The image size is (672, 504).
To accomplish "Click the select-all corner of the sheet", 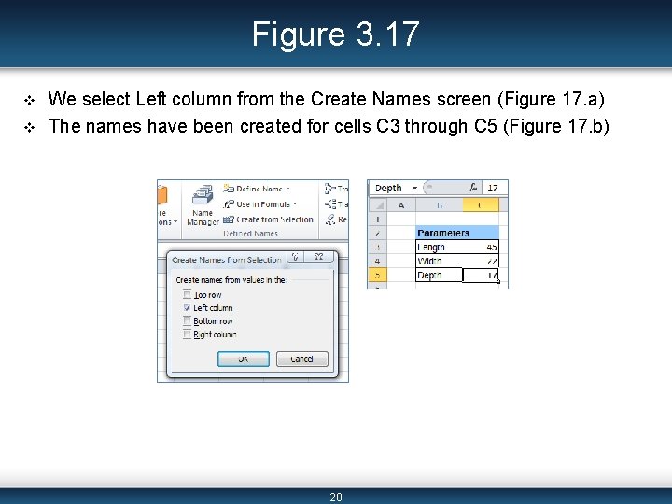I will (378, 205).
